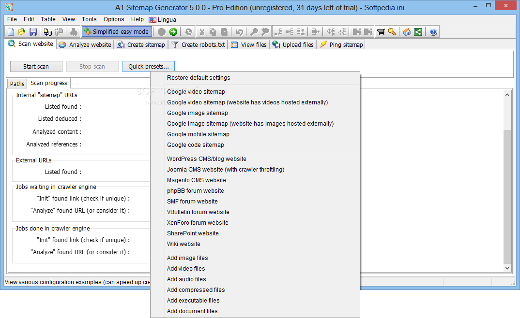Choose VBulletin forum website preset
Screen dimensions: 520x318
click(x=198, y=212)
